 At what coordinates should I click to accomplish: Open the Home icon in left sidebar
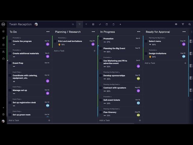tap(3, 31)
